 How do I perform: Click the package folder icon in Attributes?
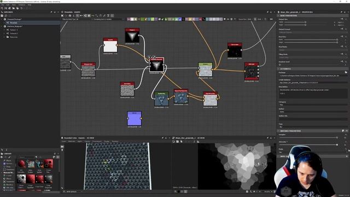[x=346, y=72]
